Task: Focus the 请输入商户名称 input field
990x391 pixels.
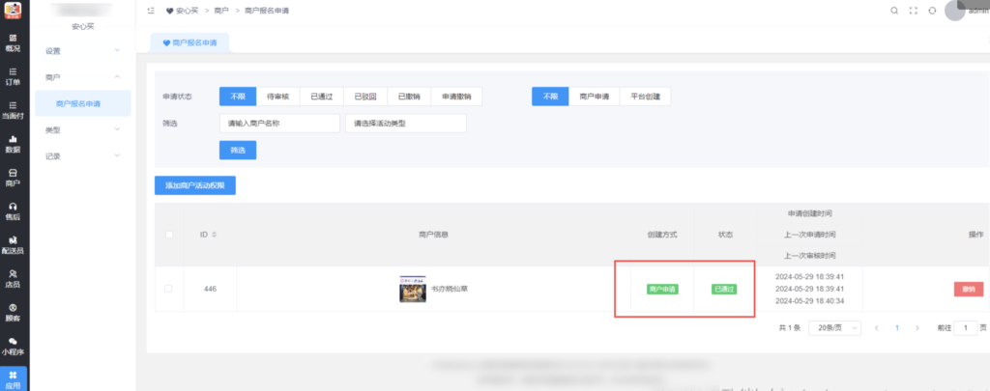Action: (279, 124)
